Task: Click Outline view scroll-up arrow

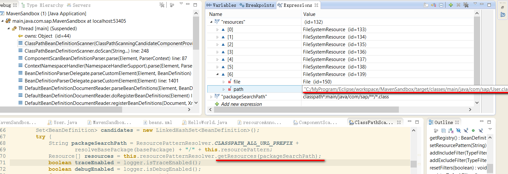Action: click(489, 138)
